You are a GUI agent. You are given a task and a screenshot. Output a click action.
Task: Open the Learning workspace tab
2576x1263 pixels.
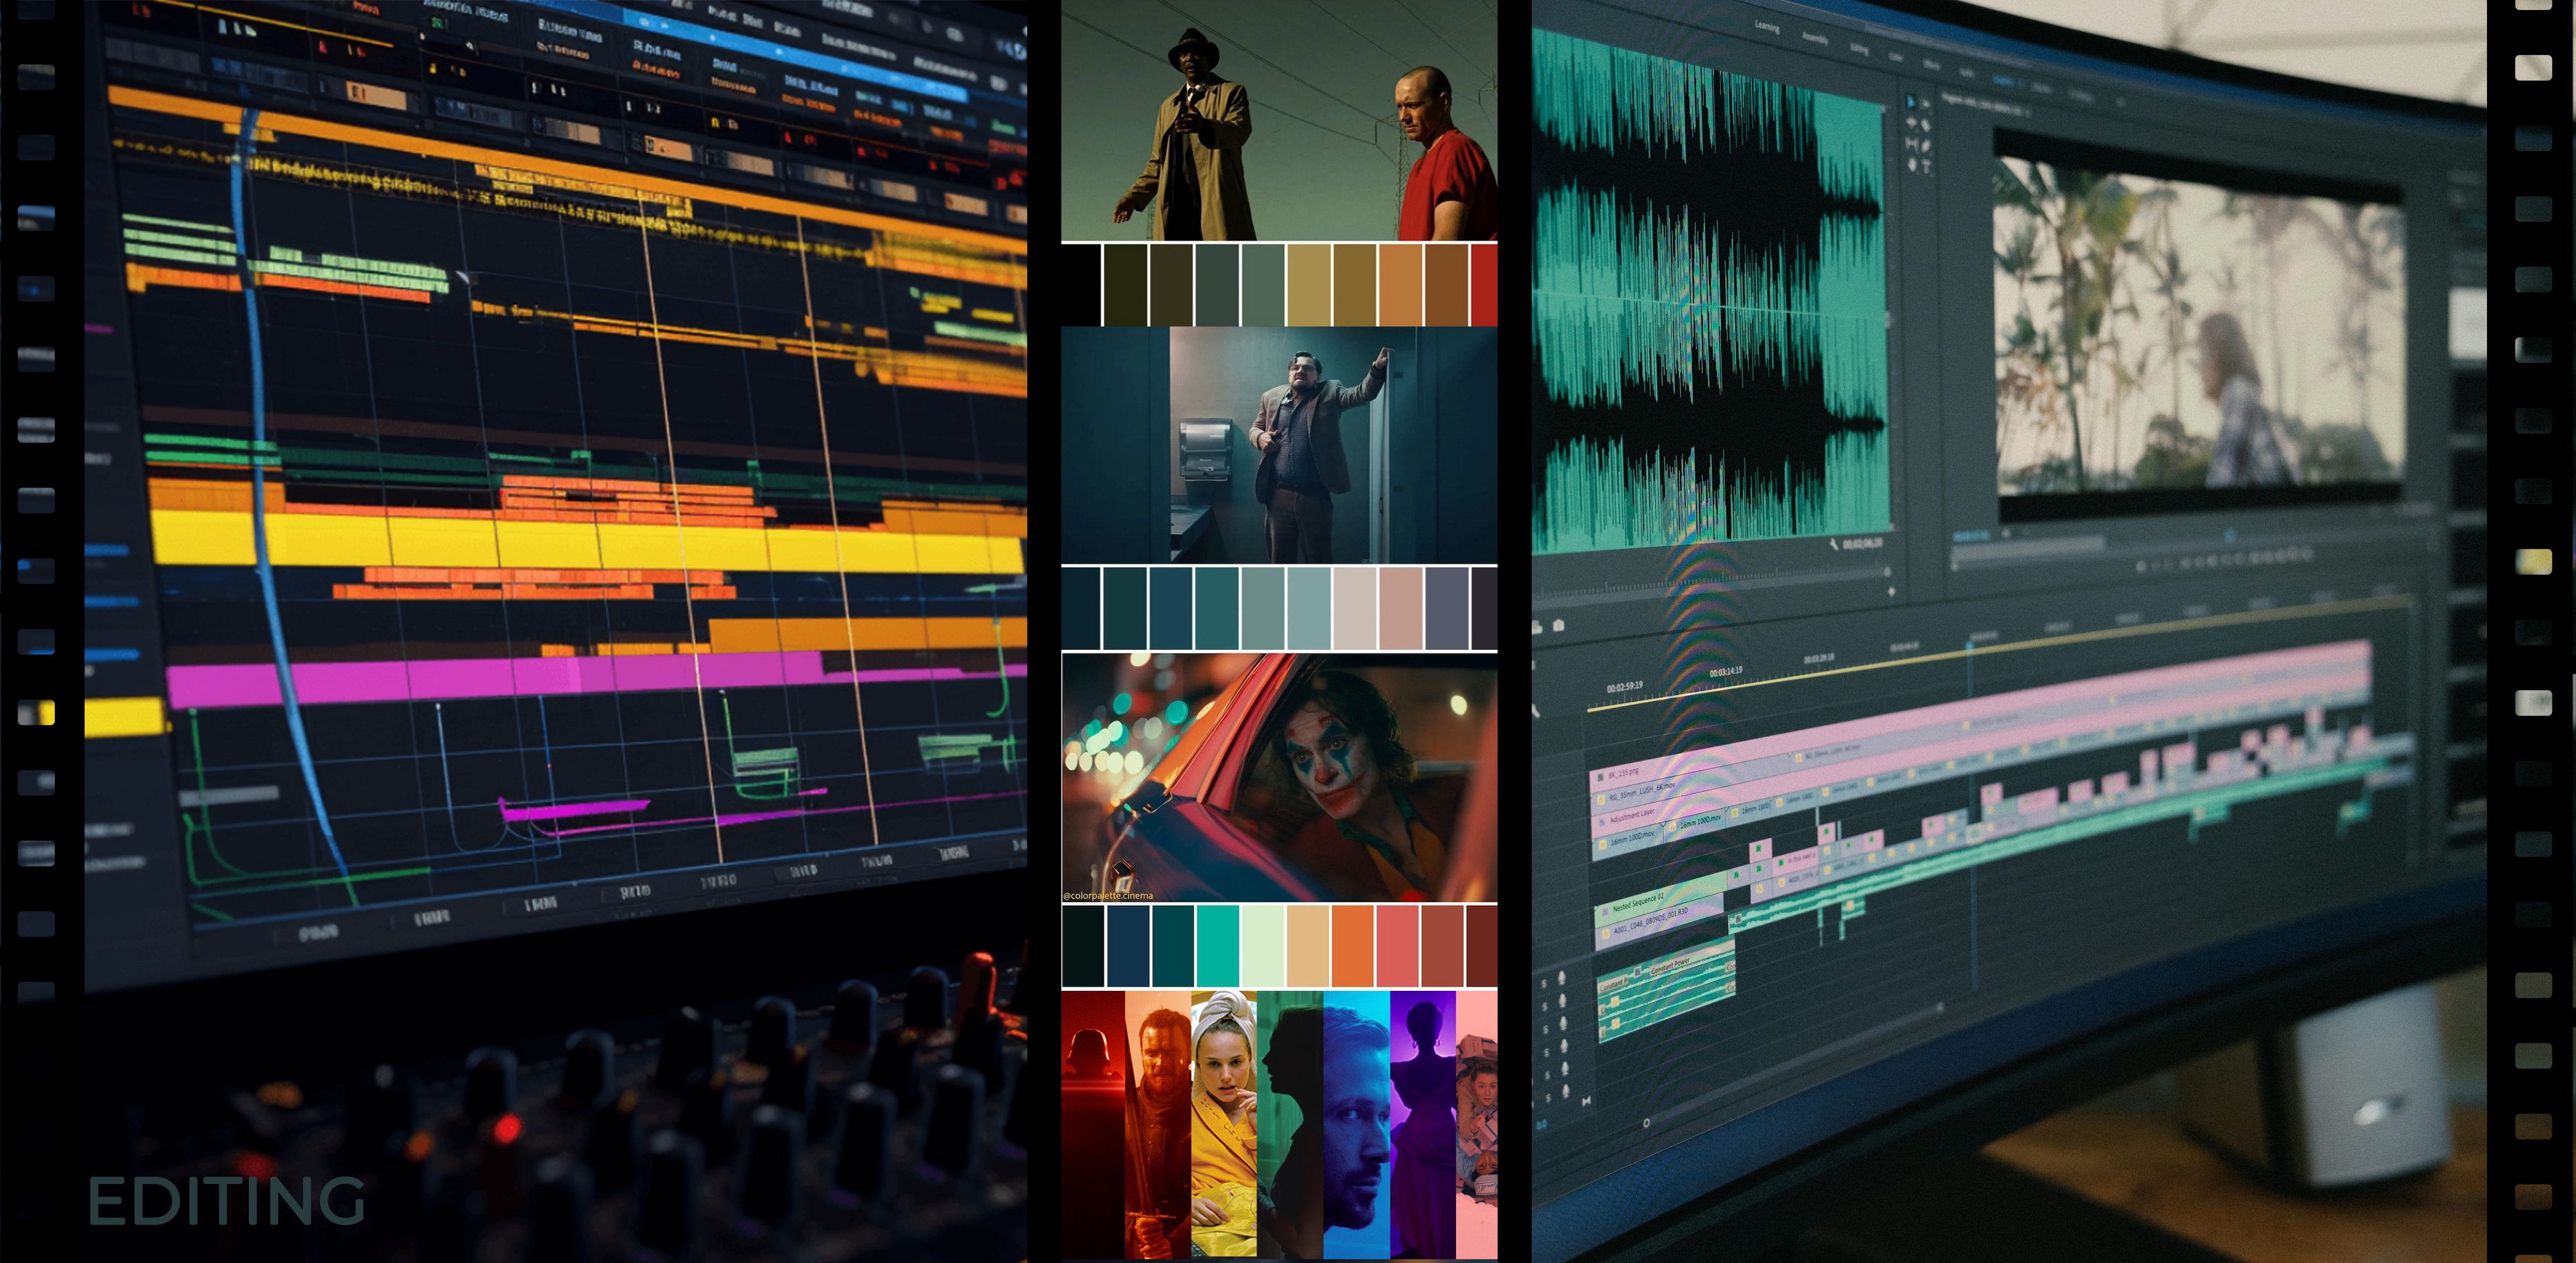point(1768,27)
